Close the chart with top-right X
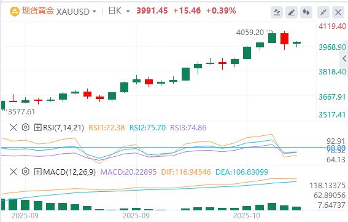 [x=338, y=12]
